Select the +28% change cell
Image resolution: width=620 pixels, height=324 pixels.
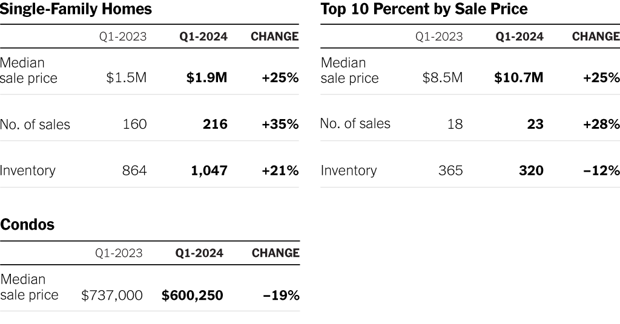[x=601, y=125]
